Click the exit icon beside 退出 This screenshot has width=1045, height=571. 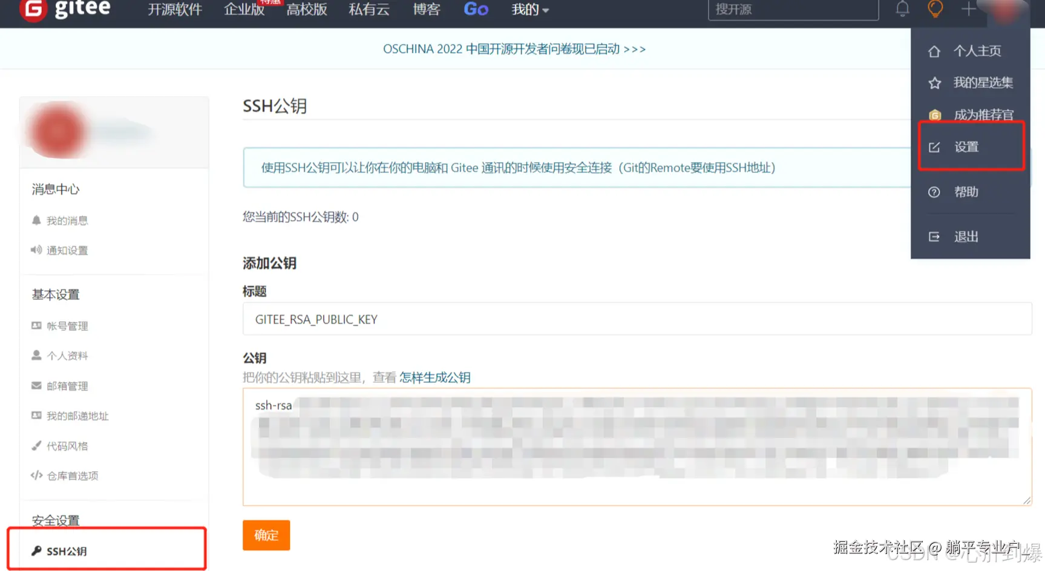coord(934,237)
